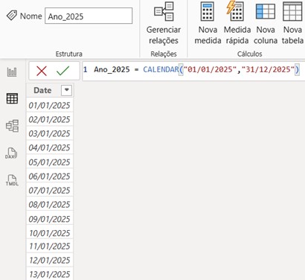Select the cell 02/01/2025

tap(50, 119)
